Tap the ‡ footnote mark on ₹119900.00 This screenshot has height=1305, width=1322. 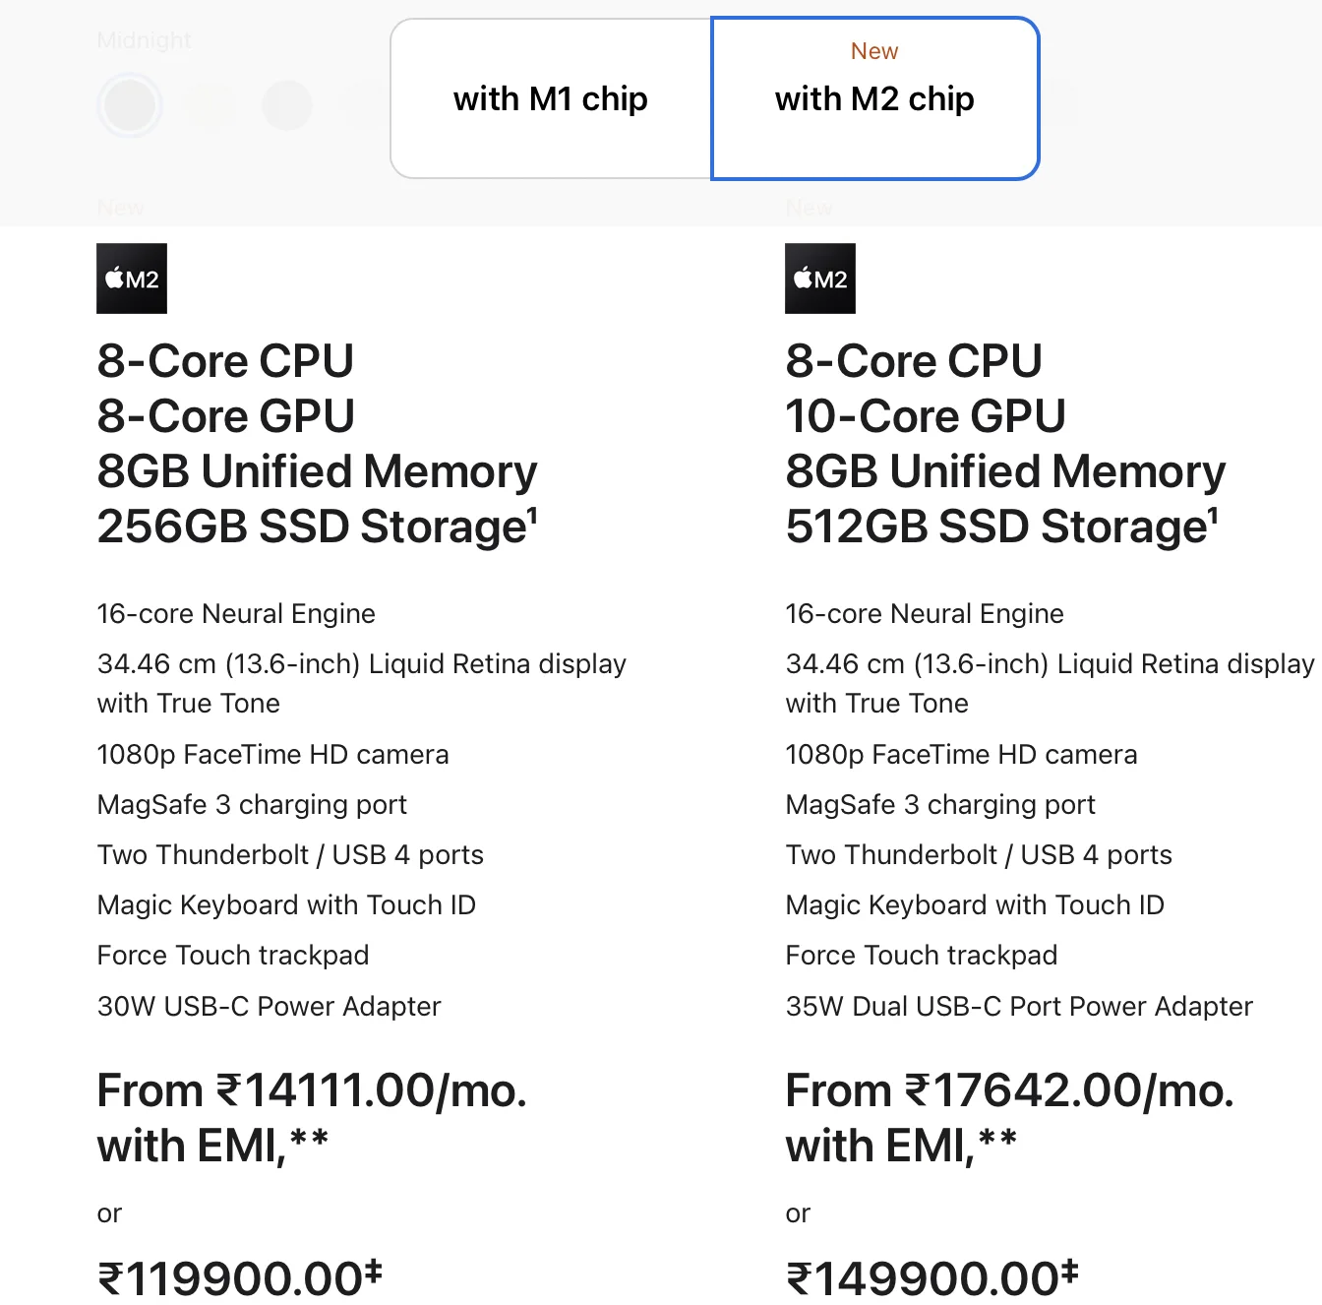[373, 1271]
